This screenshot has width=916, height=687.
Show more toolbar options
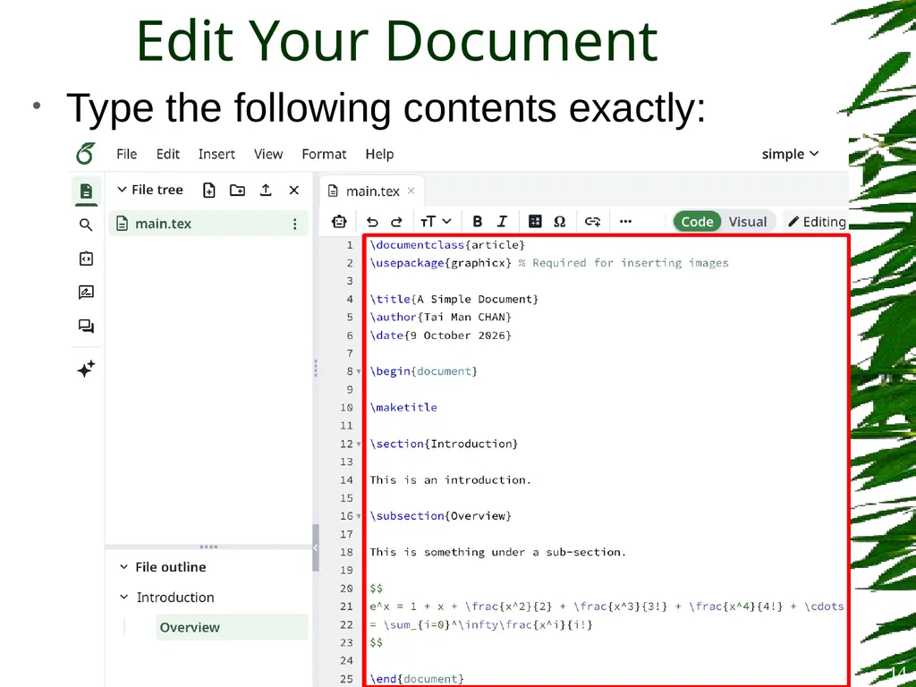(625, 222)
